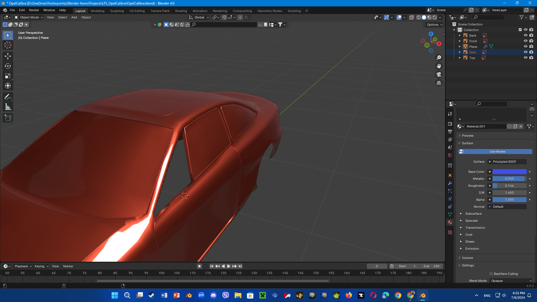The height and width of the screenshot is (302, 537).
Task: Click the blue Base Color swatch
Action: click(x=509, y=172)
